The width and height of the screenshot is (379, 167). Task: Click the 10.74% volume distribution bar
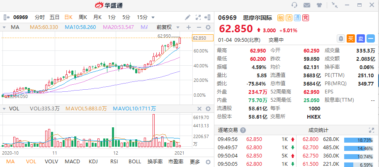point(360,156)
